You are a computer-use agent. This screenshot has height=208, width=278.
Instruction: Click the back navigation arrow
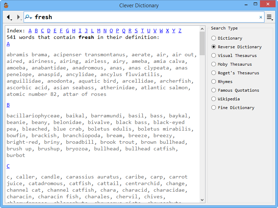coord(8,17)
